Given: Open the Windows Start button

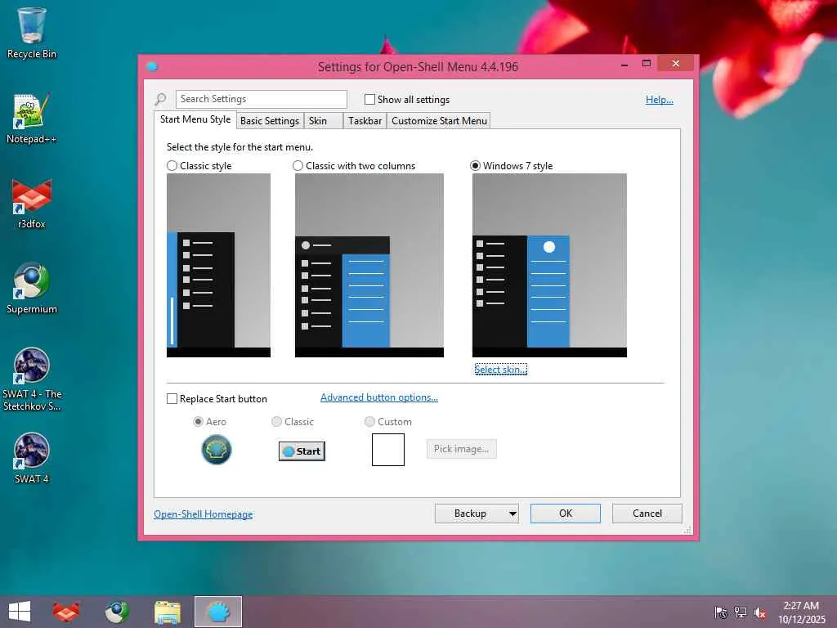Looking at the screenshot, I should point(20,612).
